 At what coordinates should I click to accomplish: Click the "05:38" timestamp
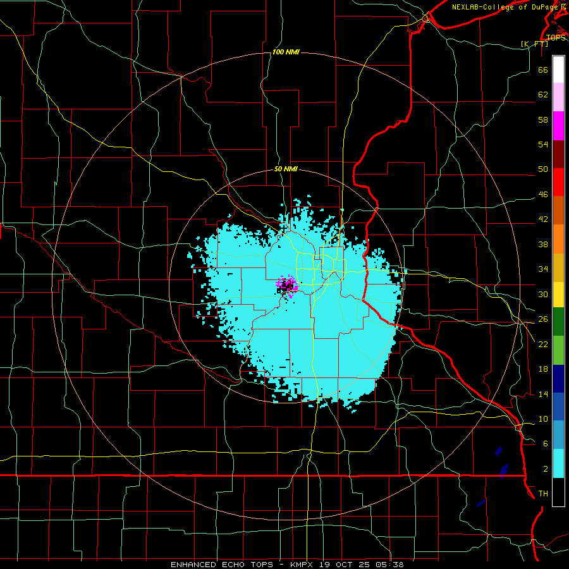tap(390, 565)
